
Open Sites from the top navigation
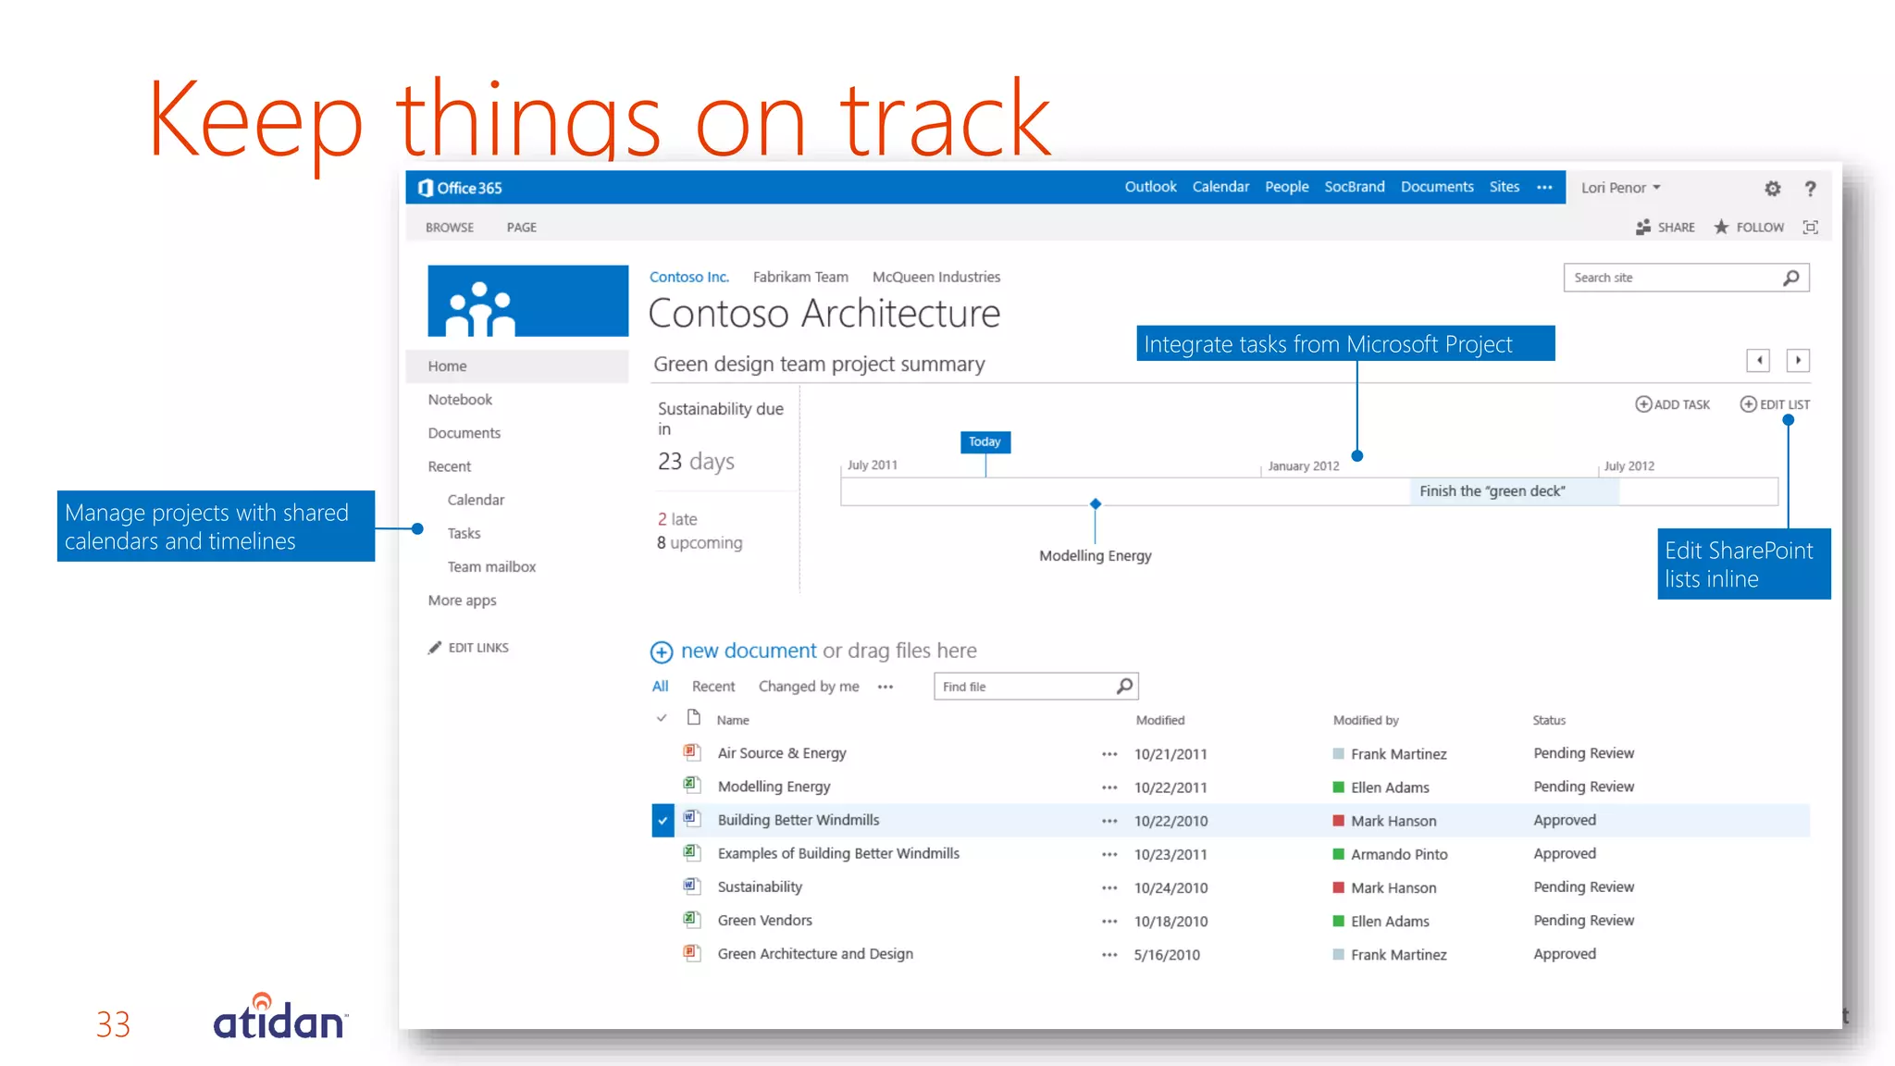click(1505, 187)
